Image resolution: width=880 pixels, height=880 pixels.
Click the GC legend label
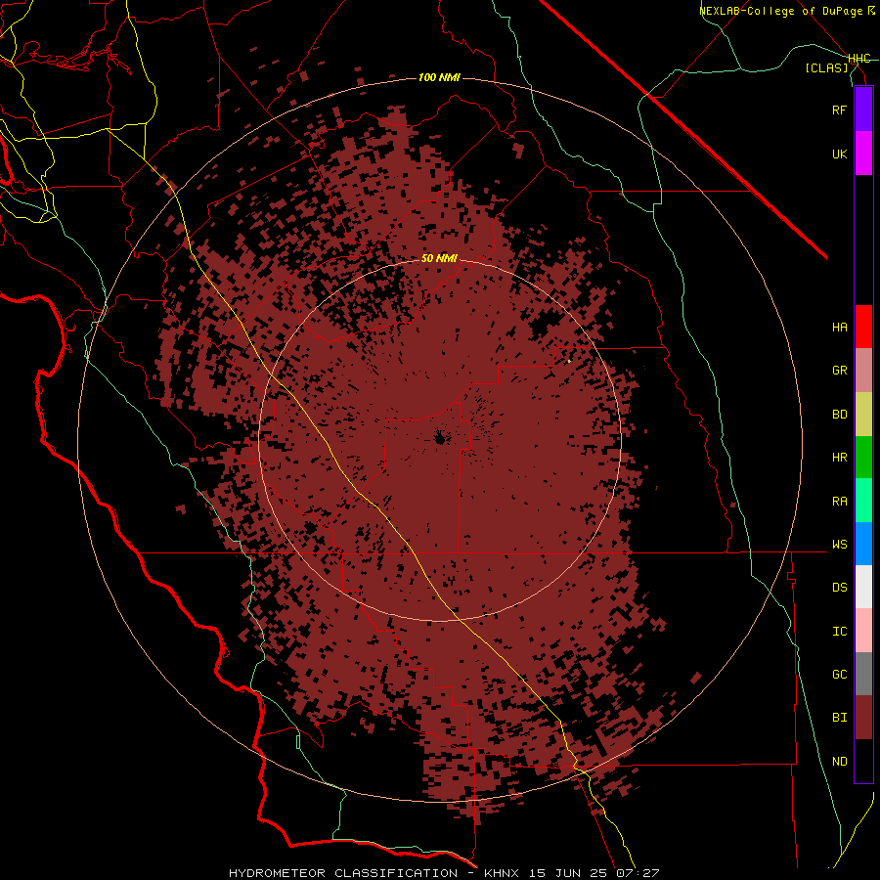(x=839, y=675)
